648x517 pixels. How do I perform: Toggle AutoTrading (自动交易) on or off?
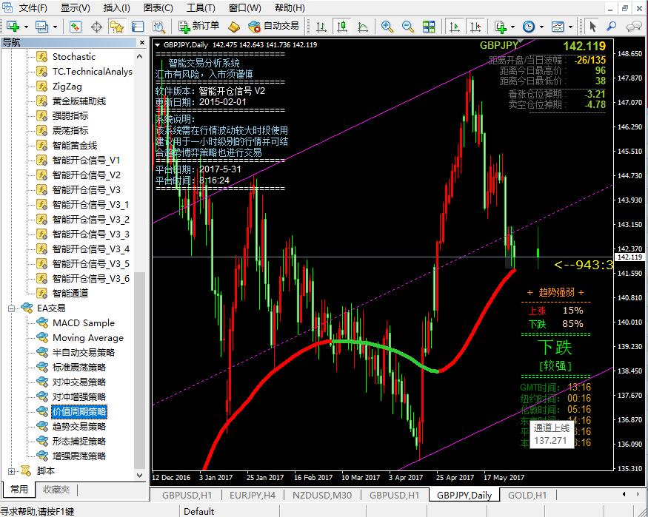click(x=273, y=27)
